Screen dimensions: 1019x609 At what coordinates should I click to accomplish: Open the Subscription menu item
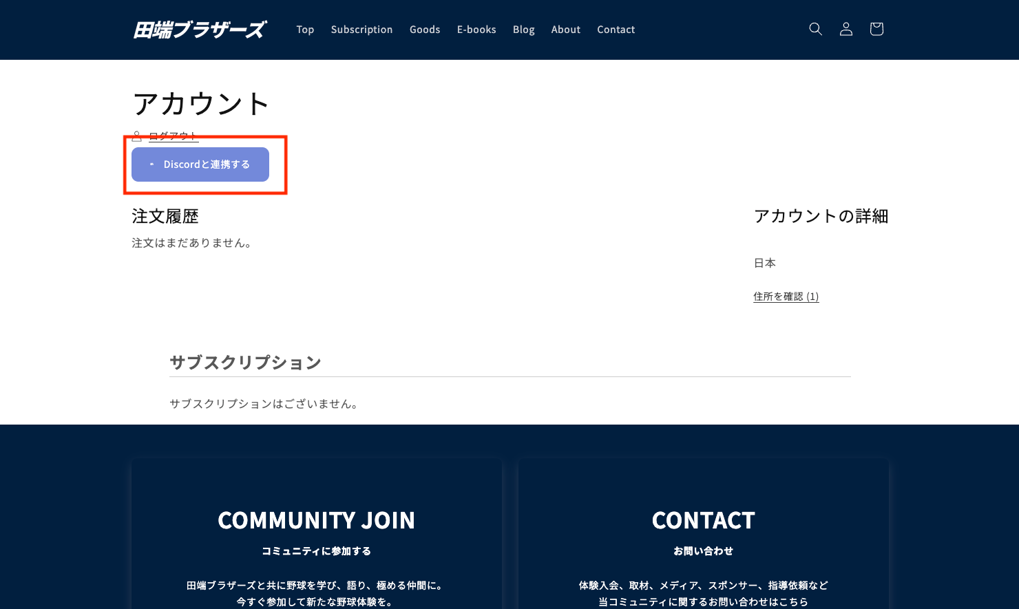[361, 30]
